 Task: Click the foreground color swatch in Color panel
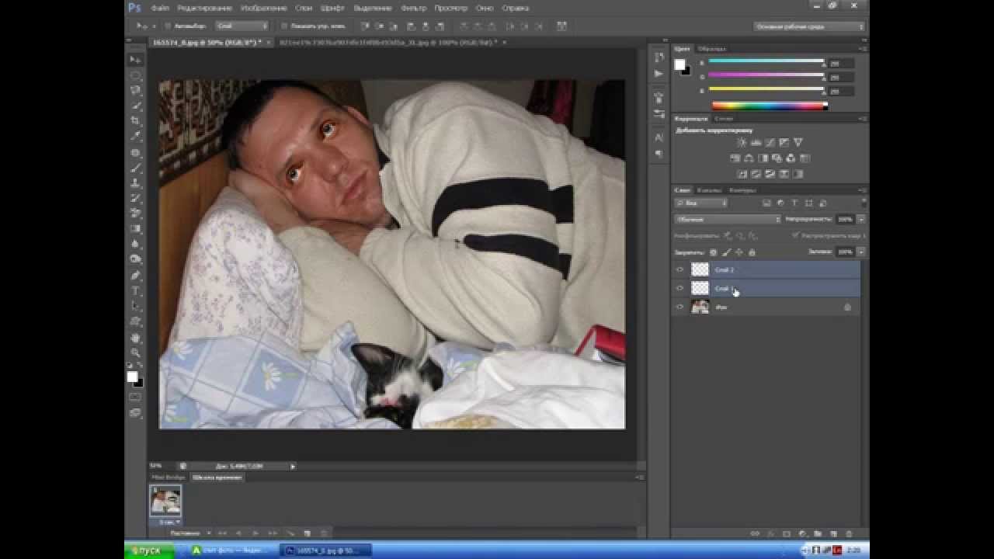pos(679,65)
